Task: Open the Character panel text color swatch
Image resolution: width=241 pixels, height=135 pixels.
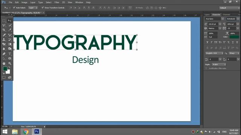Action: 234,37
